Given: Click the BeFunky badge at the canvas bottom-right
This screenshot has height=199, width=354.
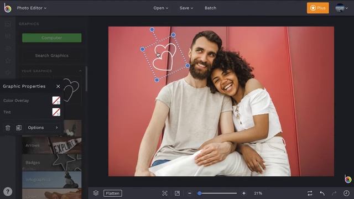Looking at the screenshot, I should pyautogui.click(x=348, y=179).
